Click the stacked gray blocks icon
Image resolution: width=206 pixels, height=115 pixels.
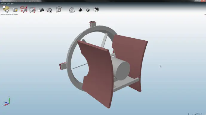41,10
